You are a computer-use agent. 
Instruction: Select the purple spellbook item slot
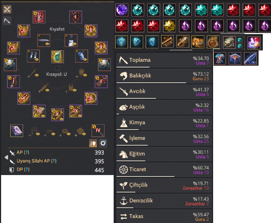coord(17,131)
